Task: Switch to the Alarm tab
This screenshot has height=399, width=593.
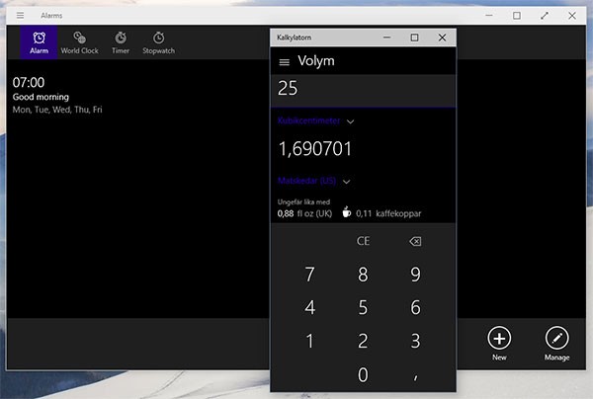Action: click(x=39, y=42)
